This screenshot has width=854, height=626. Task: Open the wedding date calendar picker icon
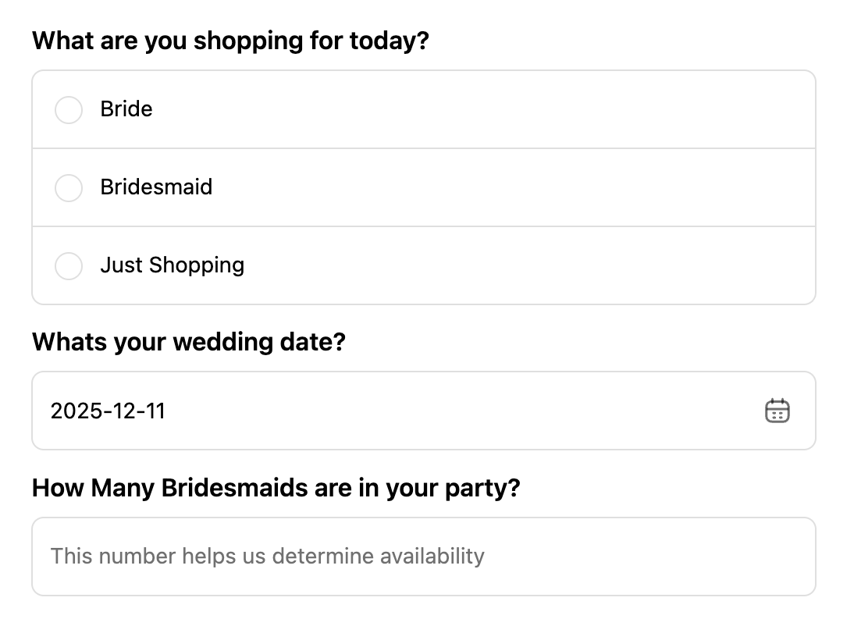[777, 411]
